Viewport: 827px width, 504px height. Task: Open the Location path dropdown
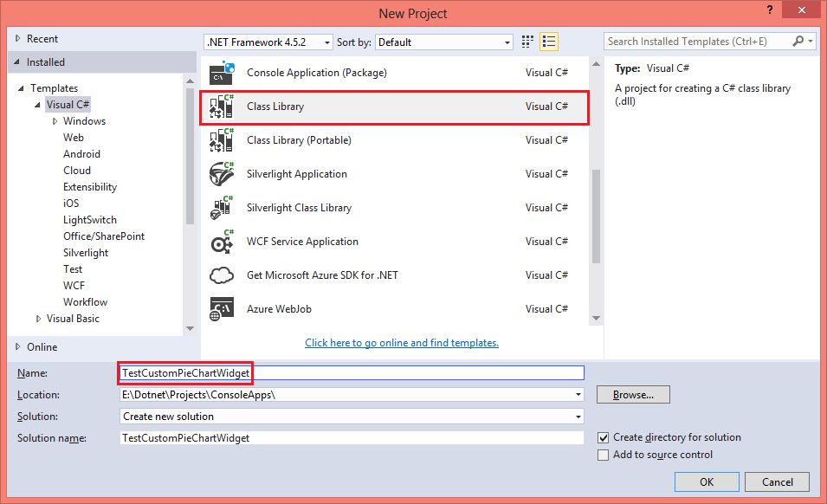[x=578, y=395]
